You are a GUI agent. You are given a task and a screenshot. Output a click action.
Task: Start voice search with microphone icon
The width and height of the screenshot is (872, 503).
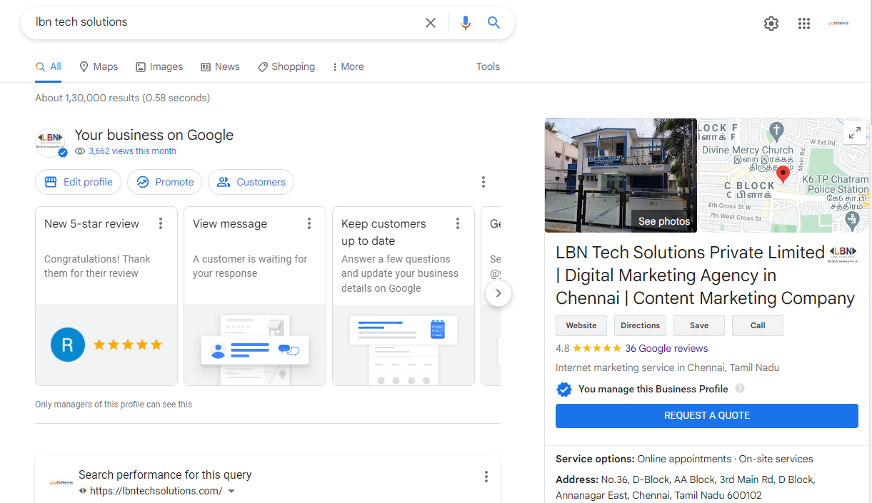pos(466,23)
